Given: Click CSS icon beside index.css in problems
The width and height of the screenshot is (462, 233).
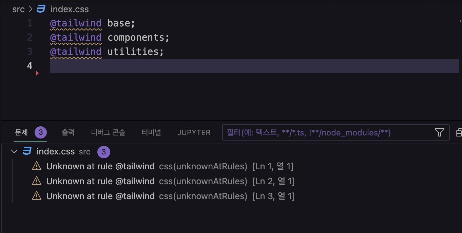Looking at the screenshot, I should (27, 151).
